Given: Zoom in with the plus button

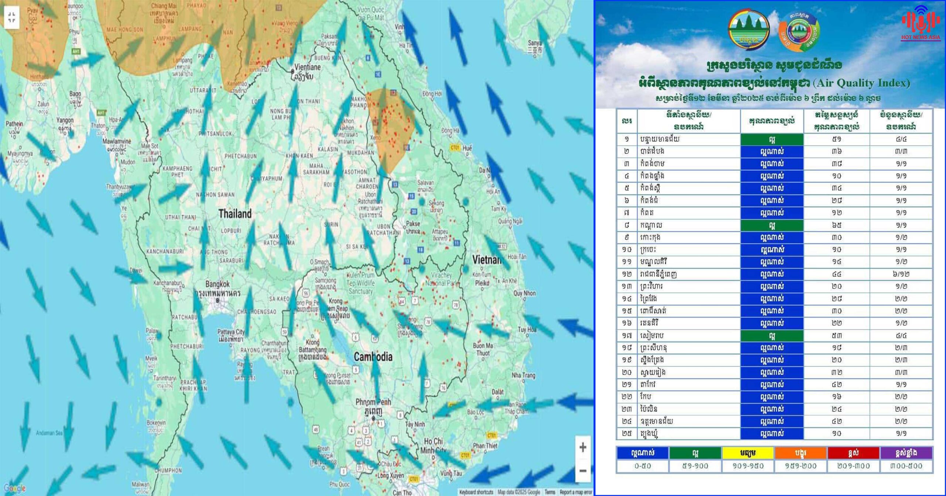Looking at the screenshot, I should [x=582, y=448].
